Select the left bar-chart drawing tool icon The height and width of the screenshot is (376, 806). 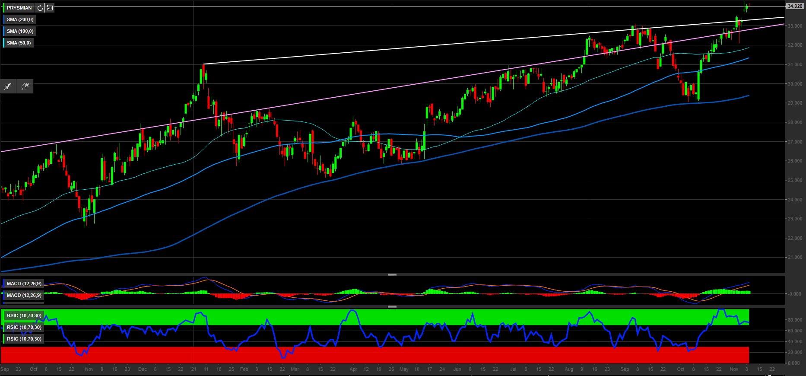tap(8, 86)
